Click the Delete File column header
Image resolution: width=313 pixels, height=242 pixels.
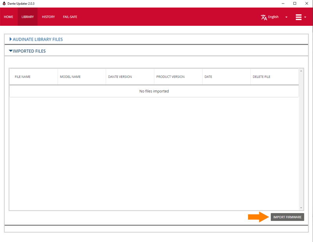pyautogui.click(x=261, y=77)
